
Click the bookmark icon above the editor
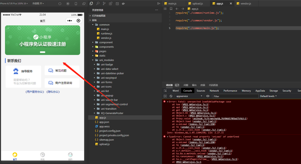click(171, 9)
